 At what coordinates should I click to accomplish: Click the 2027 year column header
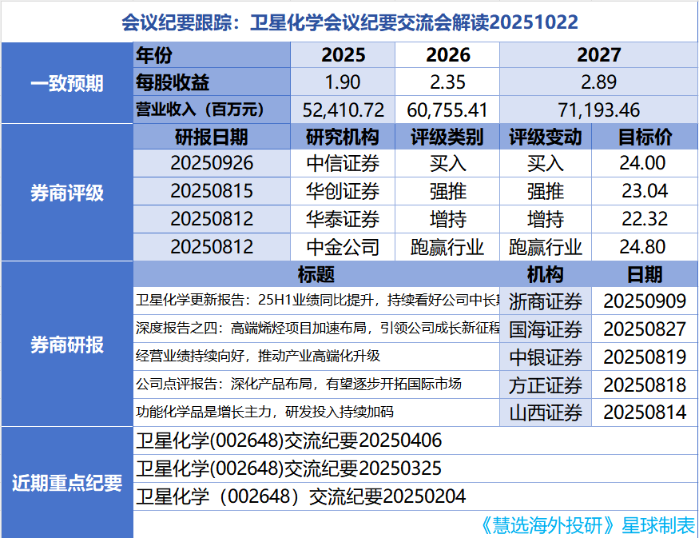point(598,55)
